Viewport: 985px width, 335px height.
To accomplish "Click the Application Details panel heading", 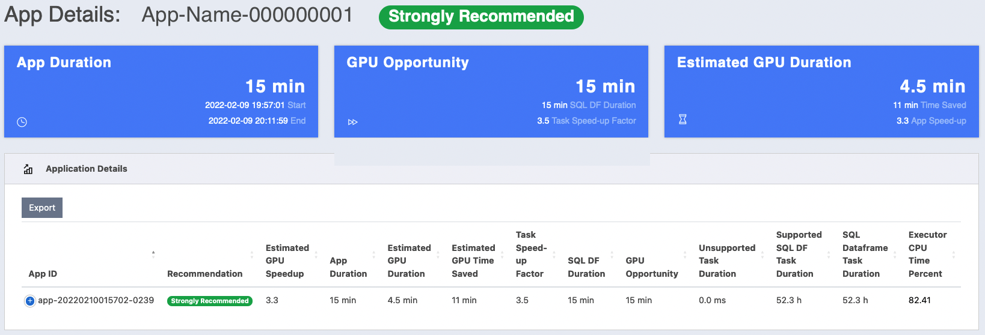I will point(87,169).
